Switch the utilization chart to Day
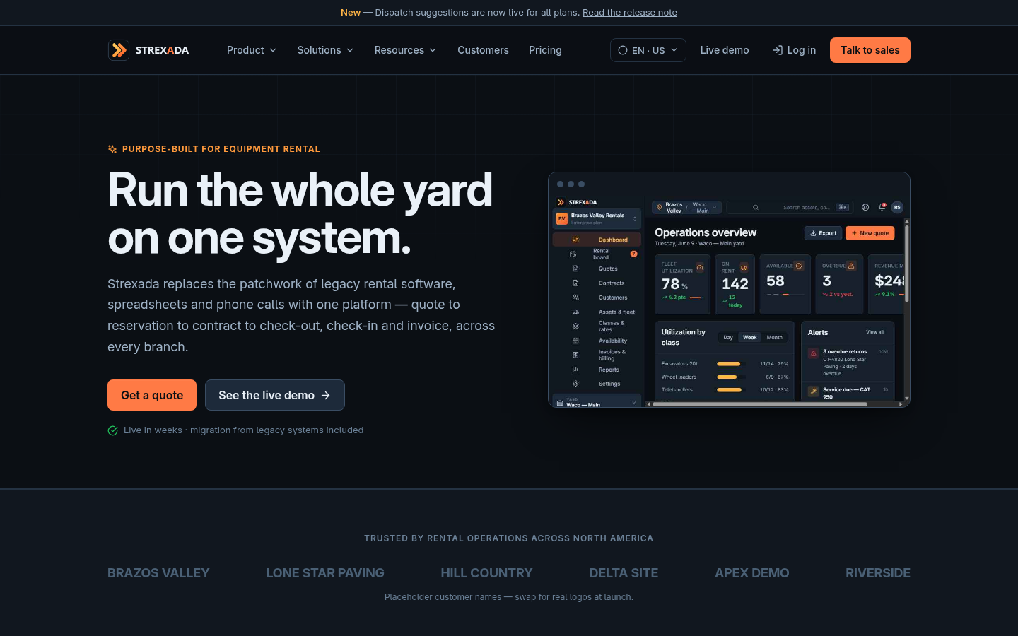1018x636 pixels. (x=728, y=337)
